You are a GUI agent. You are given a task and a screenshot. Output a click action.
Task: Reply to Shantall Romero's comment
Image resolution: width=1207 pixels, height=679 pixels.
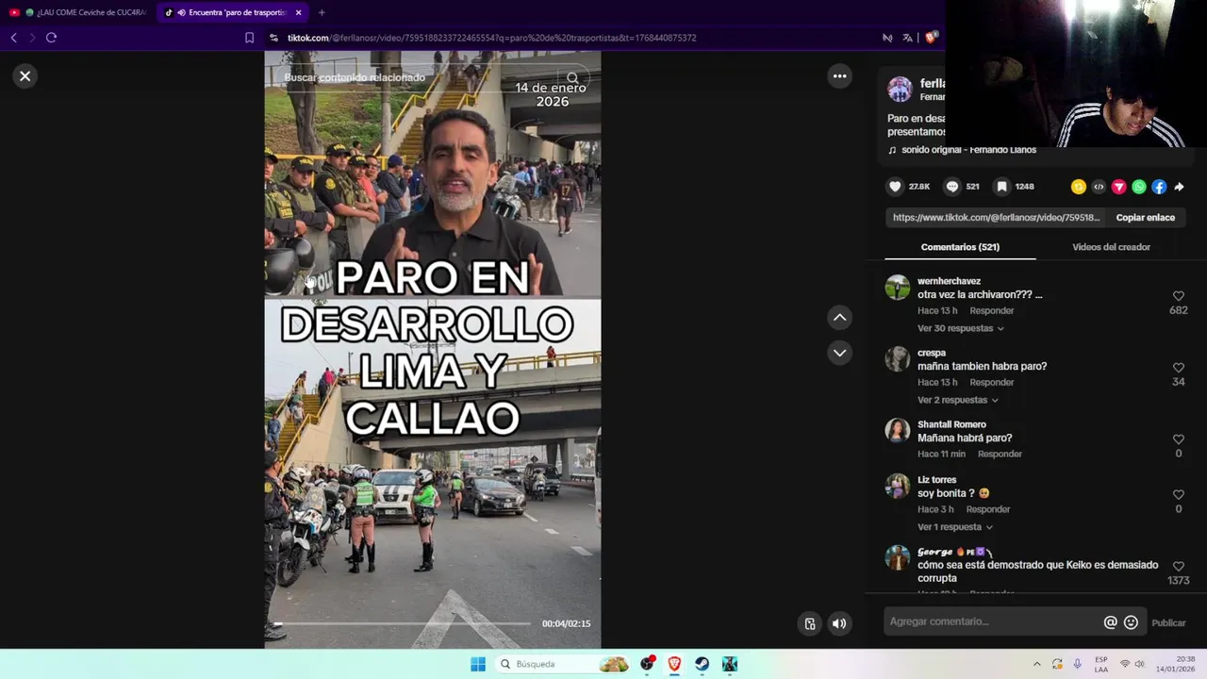tap(1000, 454)
